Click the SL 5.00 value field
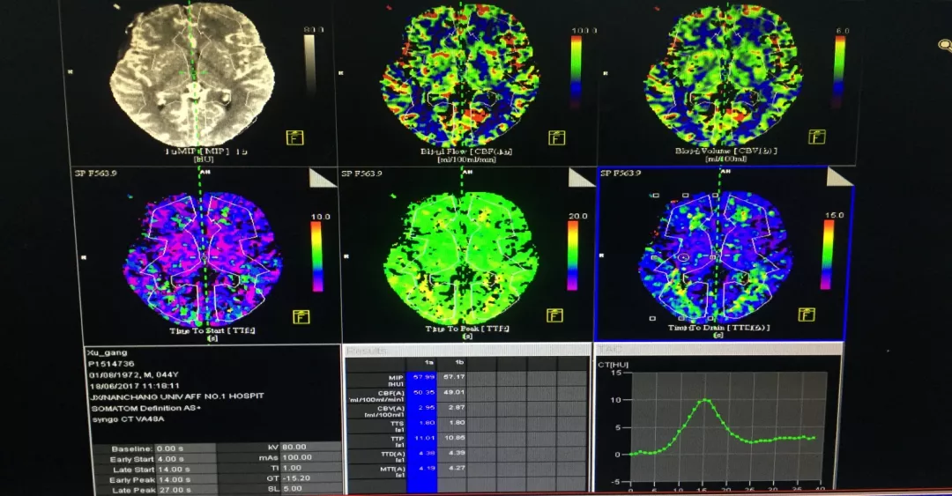This screenshot has width=952, height=496. [310, 488]
